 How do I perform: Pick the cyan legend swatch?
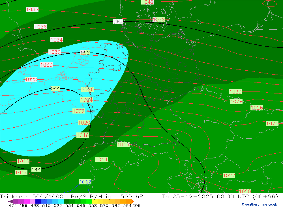point(61,201)
